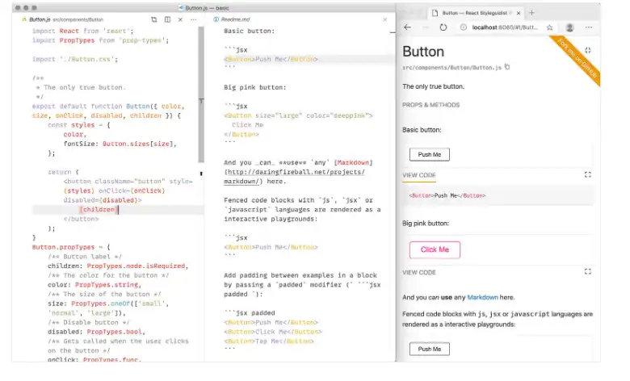This screenshot has width=630, height=381.
Task: Click 'fontSize: Button.sizes[size],' line
Action: (120, 144)
